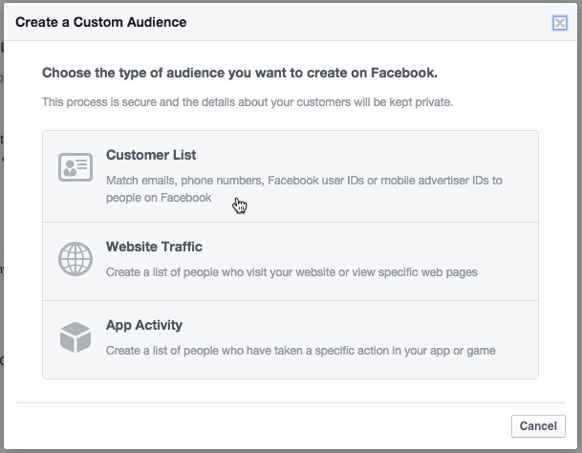This screenshot has height=453, width=582.
Task: Click the 'Match emails, phone numbers' description
Action: tap(304, 189)
